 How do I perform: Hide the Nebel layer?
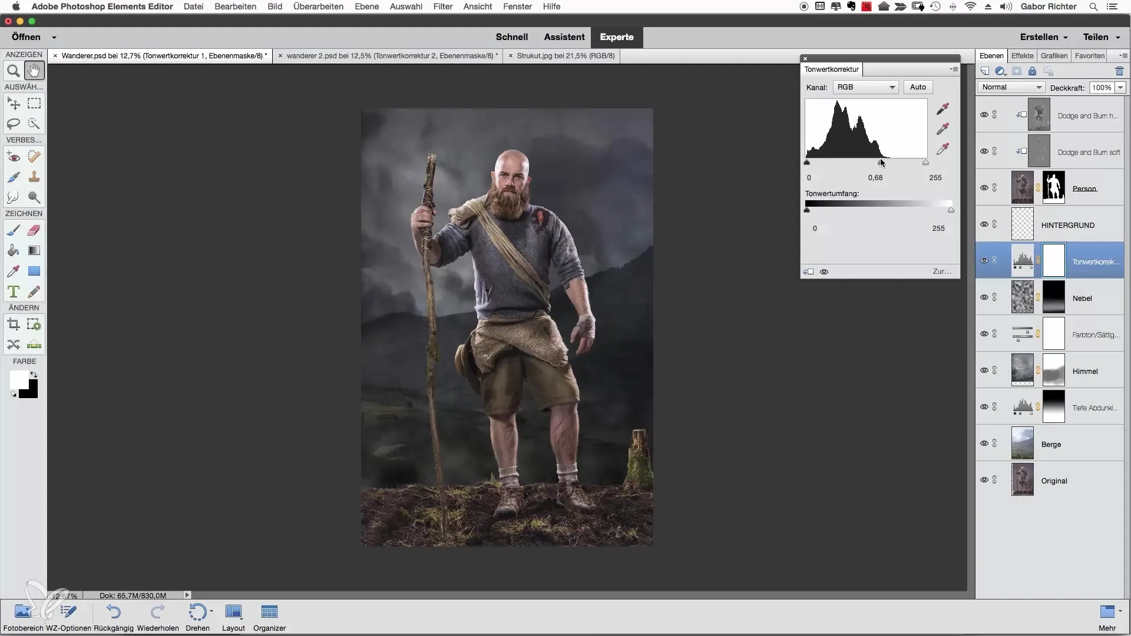point(984,297)
